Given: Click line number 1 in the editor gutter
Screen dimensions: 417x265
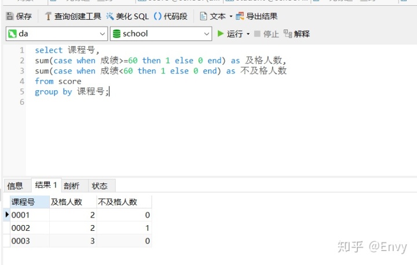Looking at the screenshot, I should 22,50.
